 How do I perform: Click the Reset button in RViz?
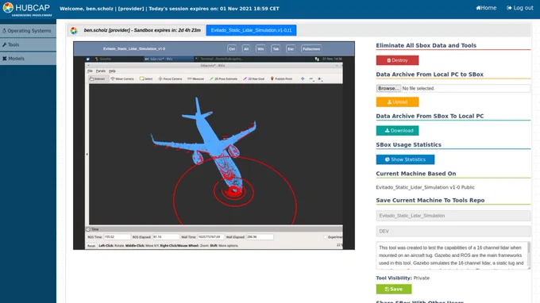pyautogui.click(x=91, y=246)
